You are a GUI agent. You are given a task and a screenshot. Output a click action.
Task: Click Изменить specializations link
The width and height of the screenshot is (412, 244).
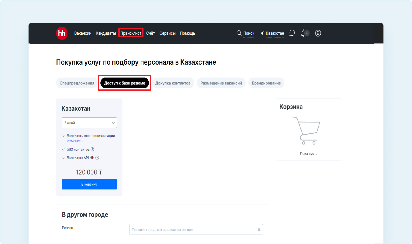[x=75, y=141]
